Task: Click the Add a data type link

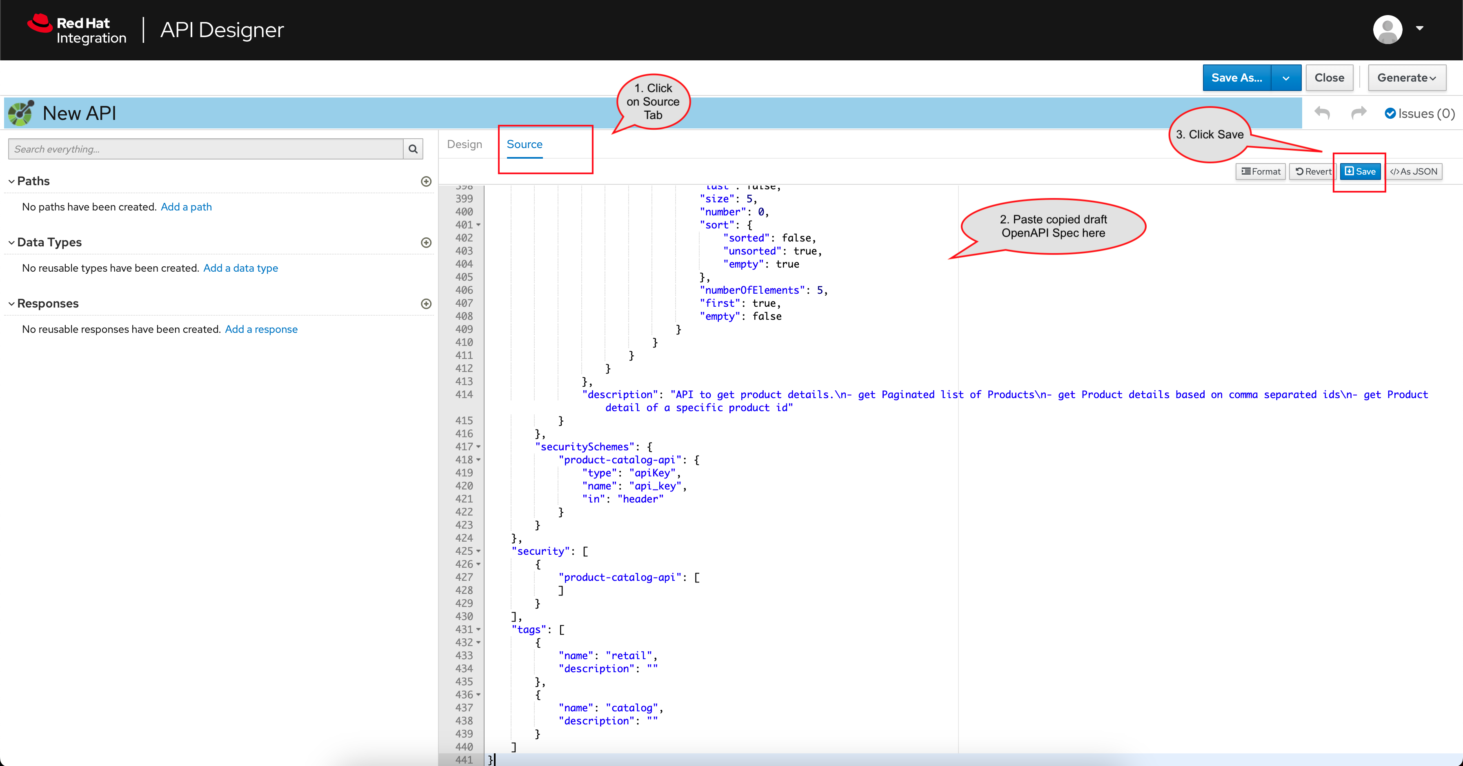Action: pos(241,268)
